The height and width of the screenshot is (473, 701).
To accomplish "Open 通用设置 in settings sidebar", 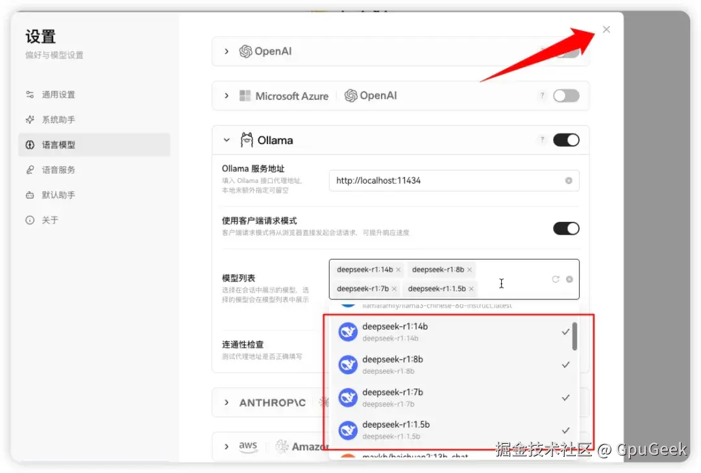I will point(94,94).
